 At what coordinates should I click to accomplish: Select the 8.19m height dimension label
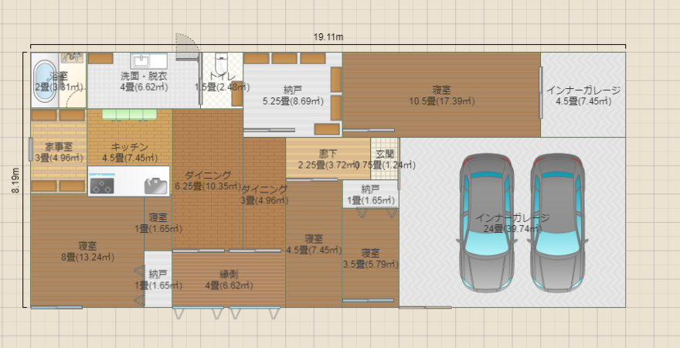[x=16, y=180]
